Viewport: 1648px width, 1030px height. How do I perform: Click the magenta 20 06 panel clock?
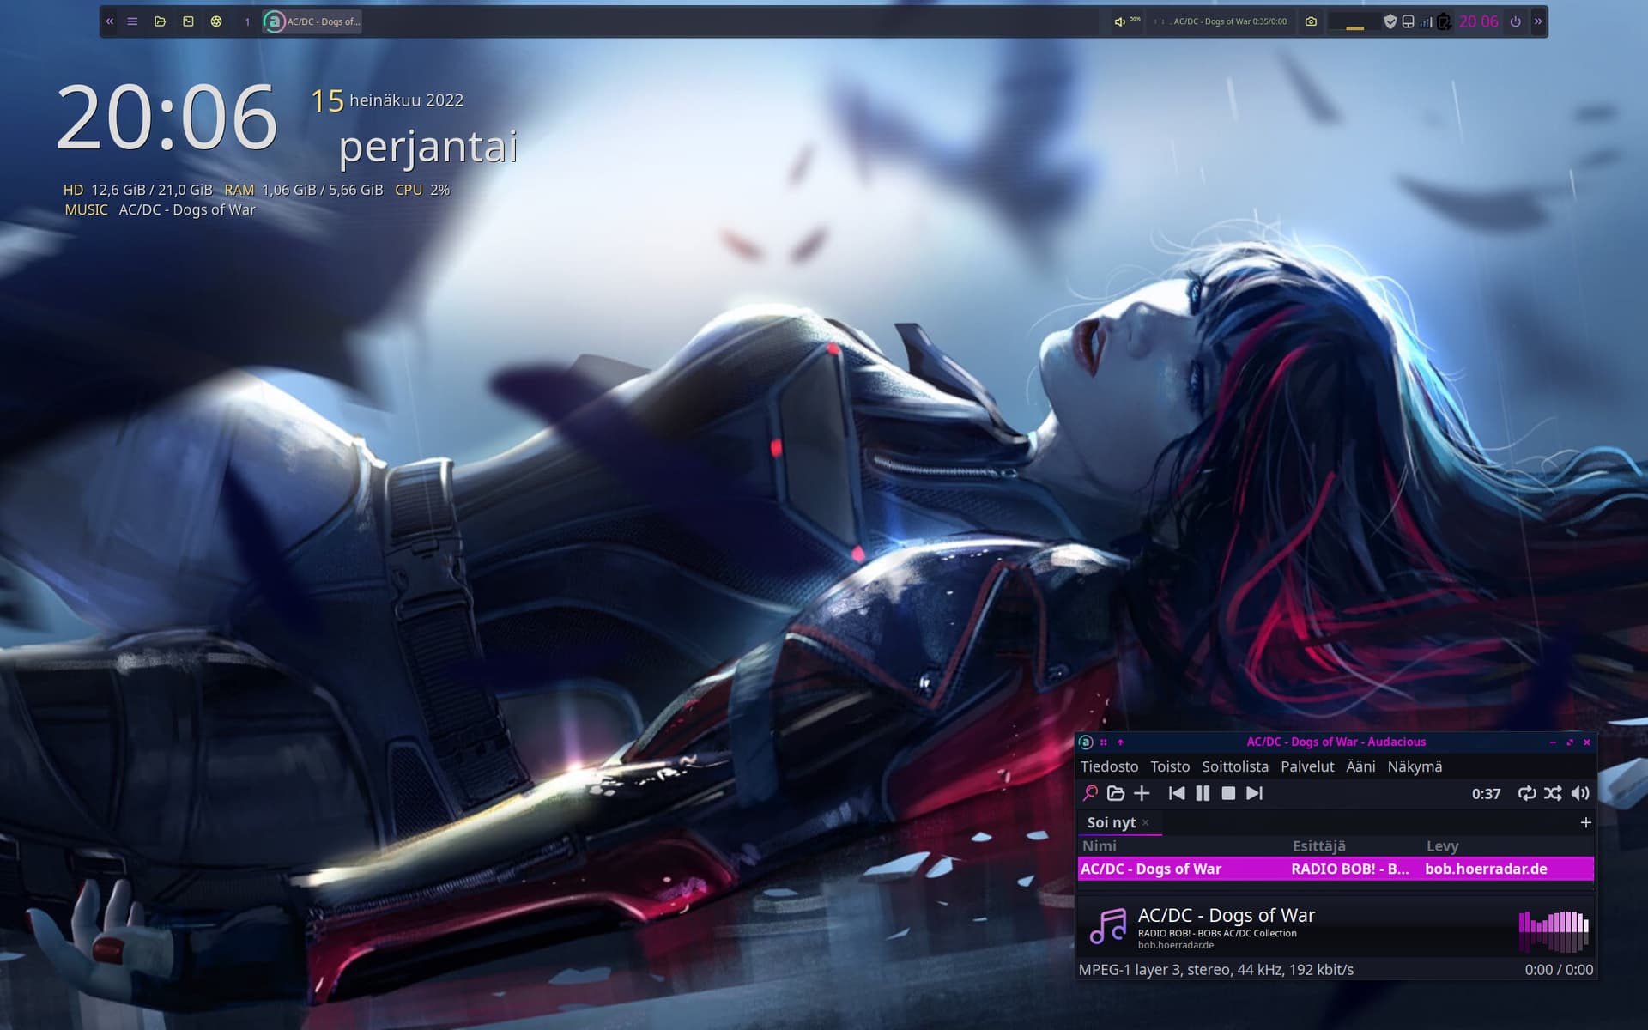coord(1478,21)
